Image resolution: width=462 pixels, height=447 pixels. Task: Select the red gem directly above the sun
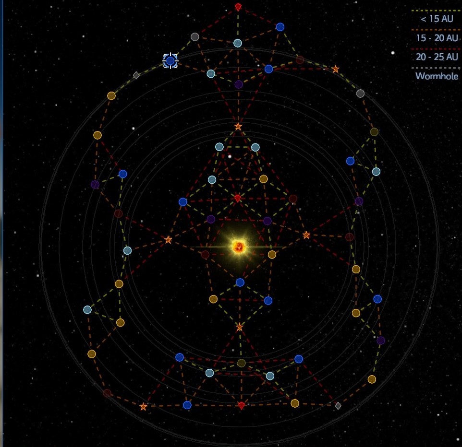[x=238, y=198]
